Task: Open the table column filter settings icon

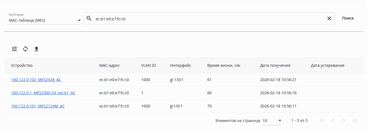Action: point(14,49)
